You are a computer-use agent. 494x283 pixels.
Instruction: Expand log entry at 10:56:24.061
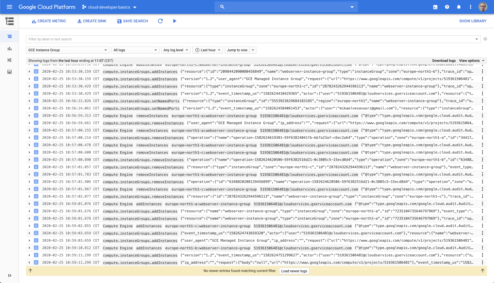point(30,108)
